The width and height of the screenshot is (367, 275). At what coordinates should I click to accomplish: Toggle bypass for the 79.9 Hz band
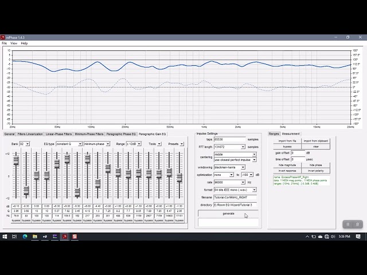point(16,221)
